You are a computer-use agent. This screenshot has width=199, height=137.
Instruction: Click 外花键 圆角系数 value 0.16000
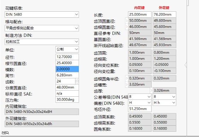tap(164, 129)
